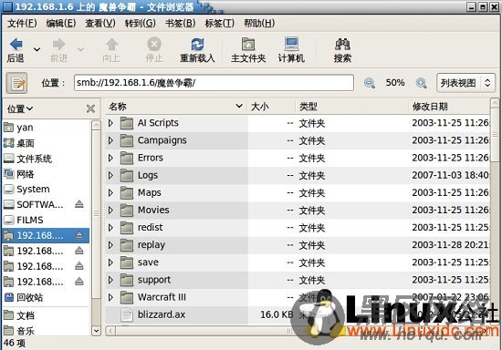The height and width of the screenshot is (350, 502).
Task: Click the 向上 up arrow icon
Action: (111, 45)
